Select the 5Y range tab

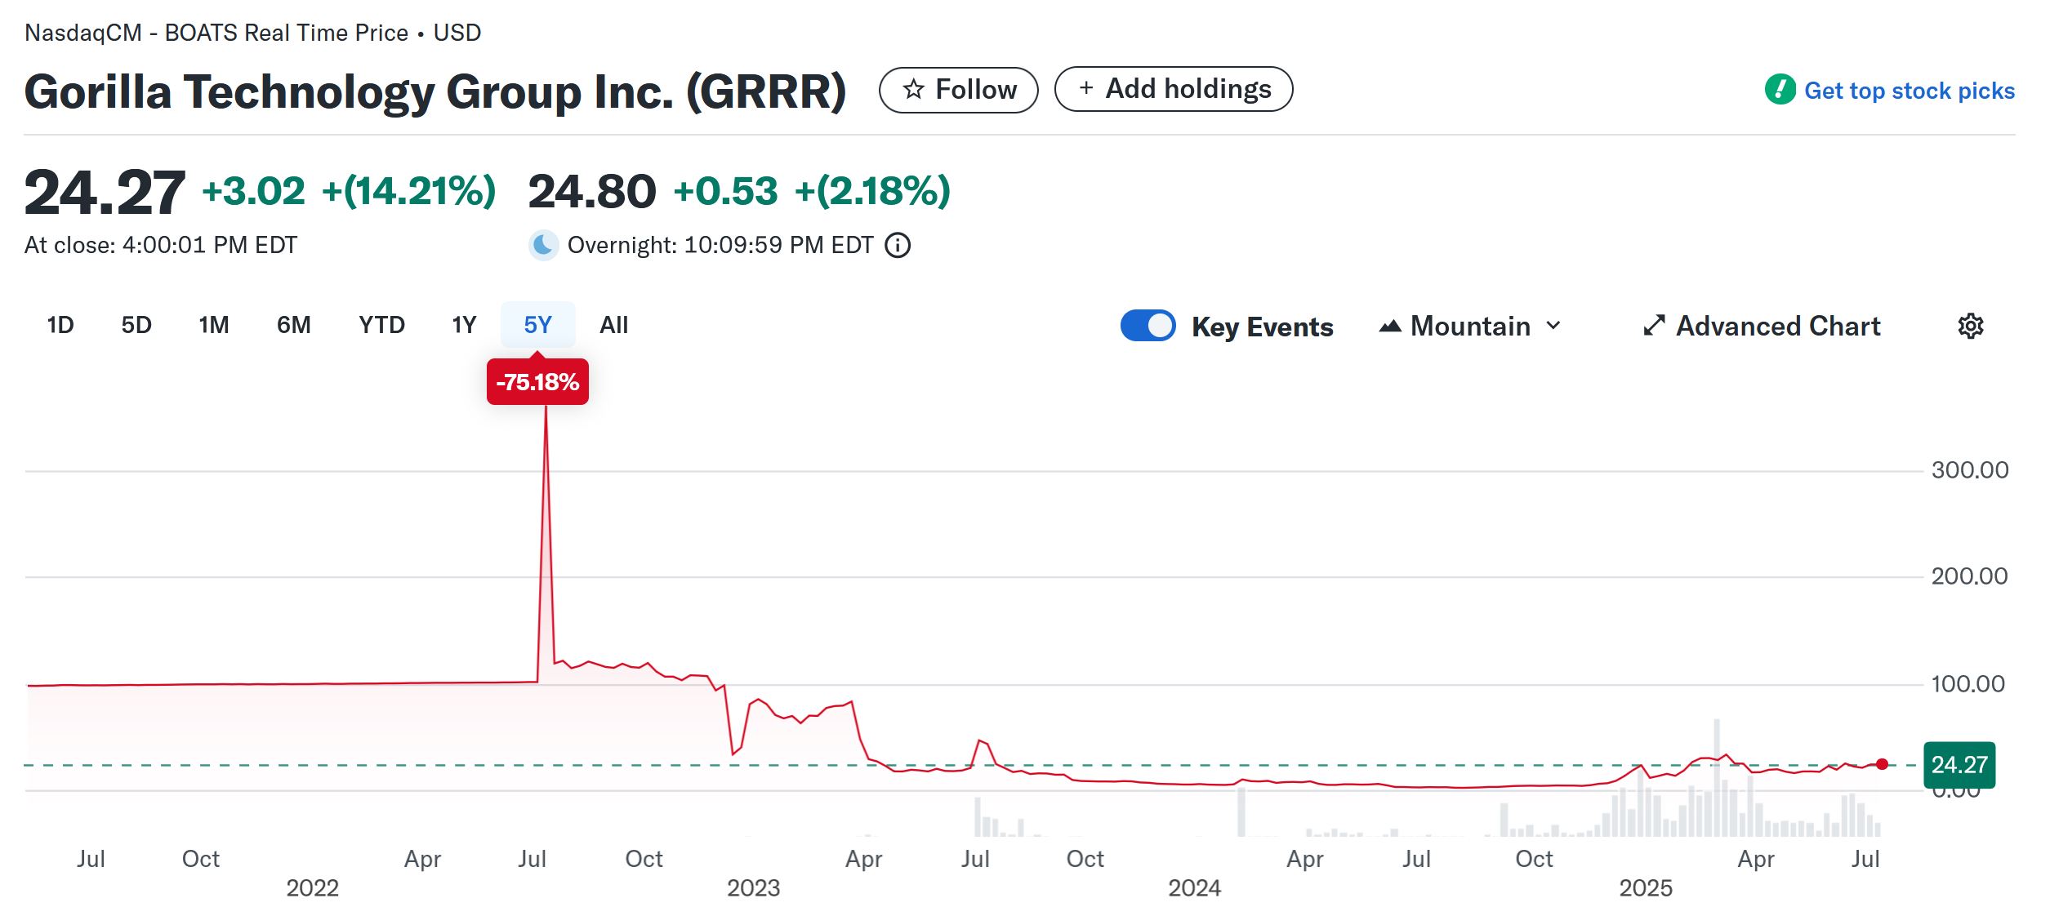[x=537, y=325]
